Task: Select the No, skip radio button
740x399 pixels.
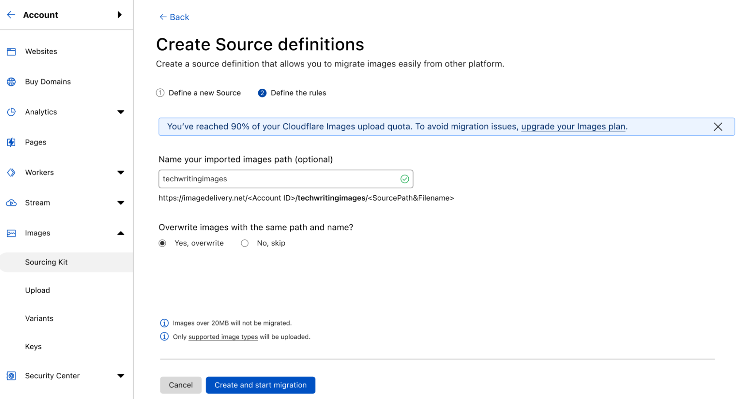Action: 244,243
